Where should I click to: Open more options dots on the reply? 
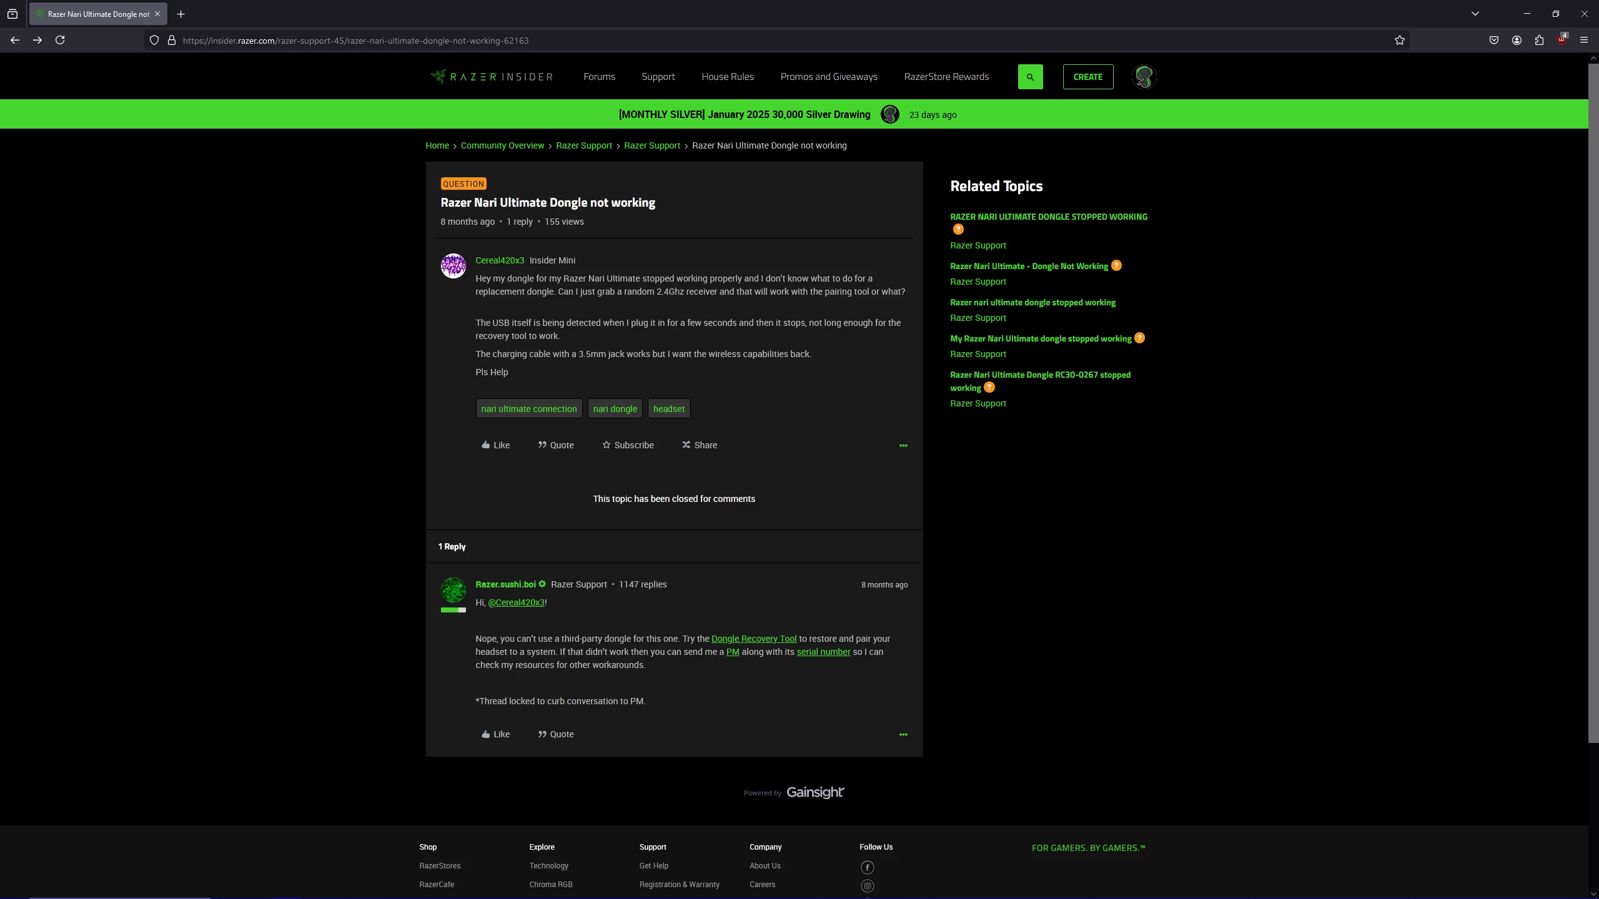point(903,734)
